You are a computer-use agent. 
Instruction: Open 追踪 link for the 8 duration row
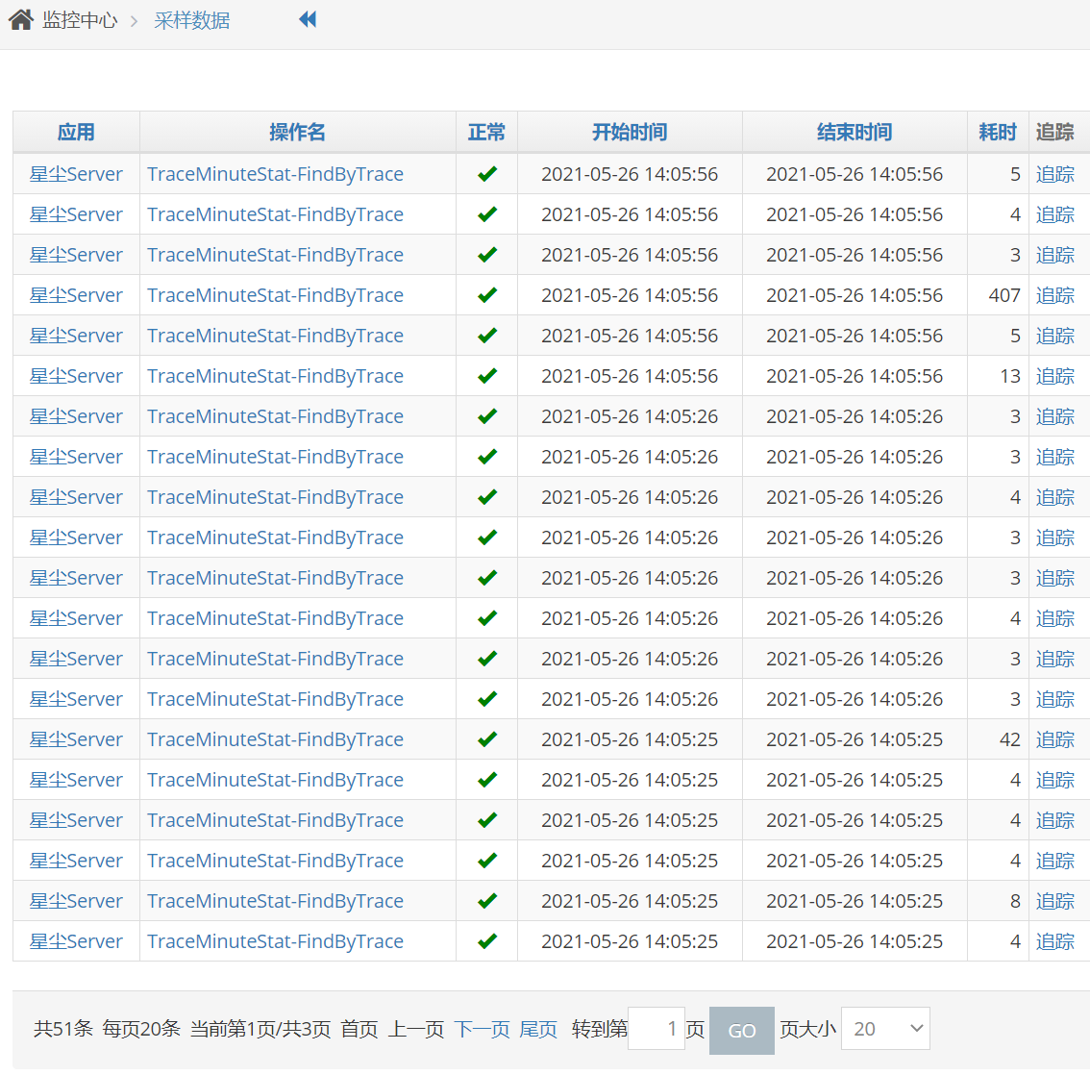(x=1054, y=900)
